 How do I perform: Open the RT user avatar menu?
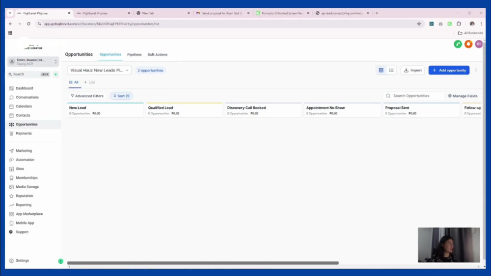(x=479, y=44)
